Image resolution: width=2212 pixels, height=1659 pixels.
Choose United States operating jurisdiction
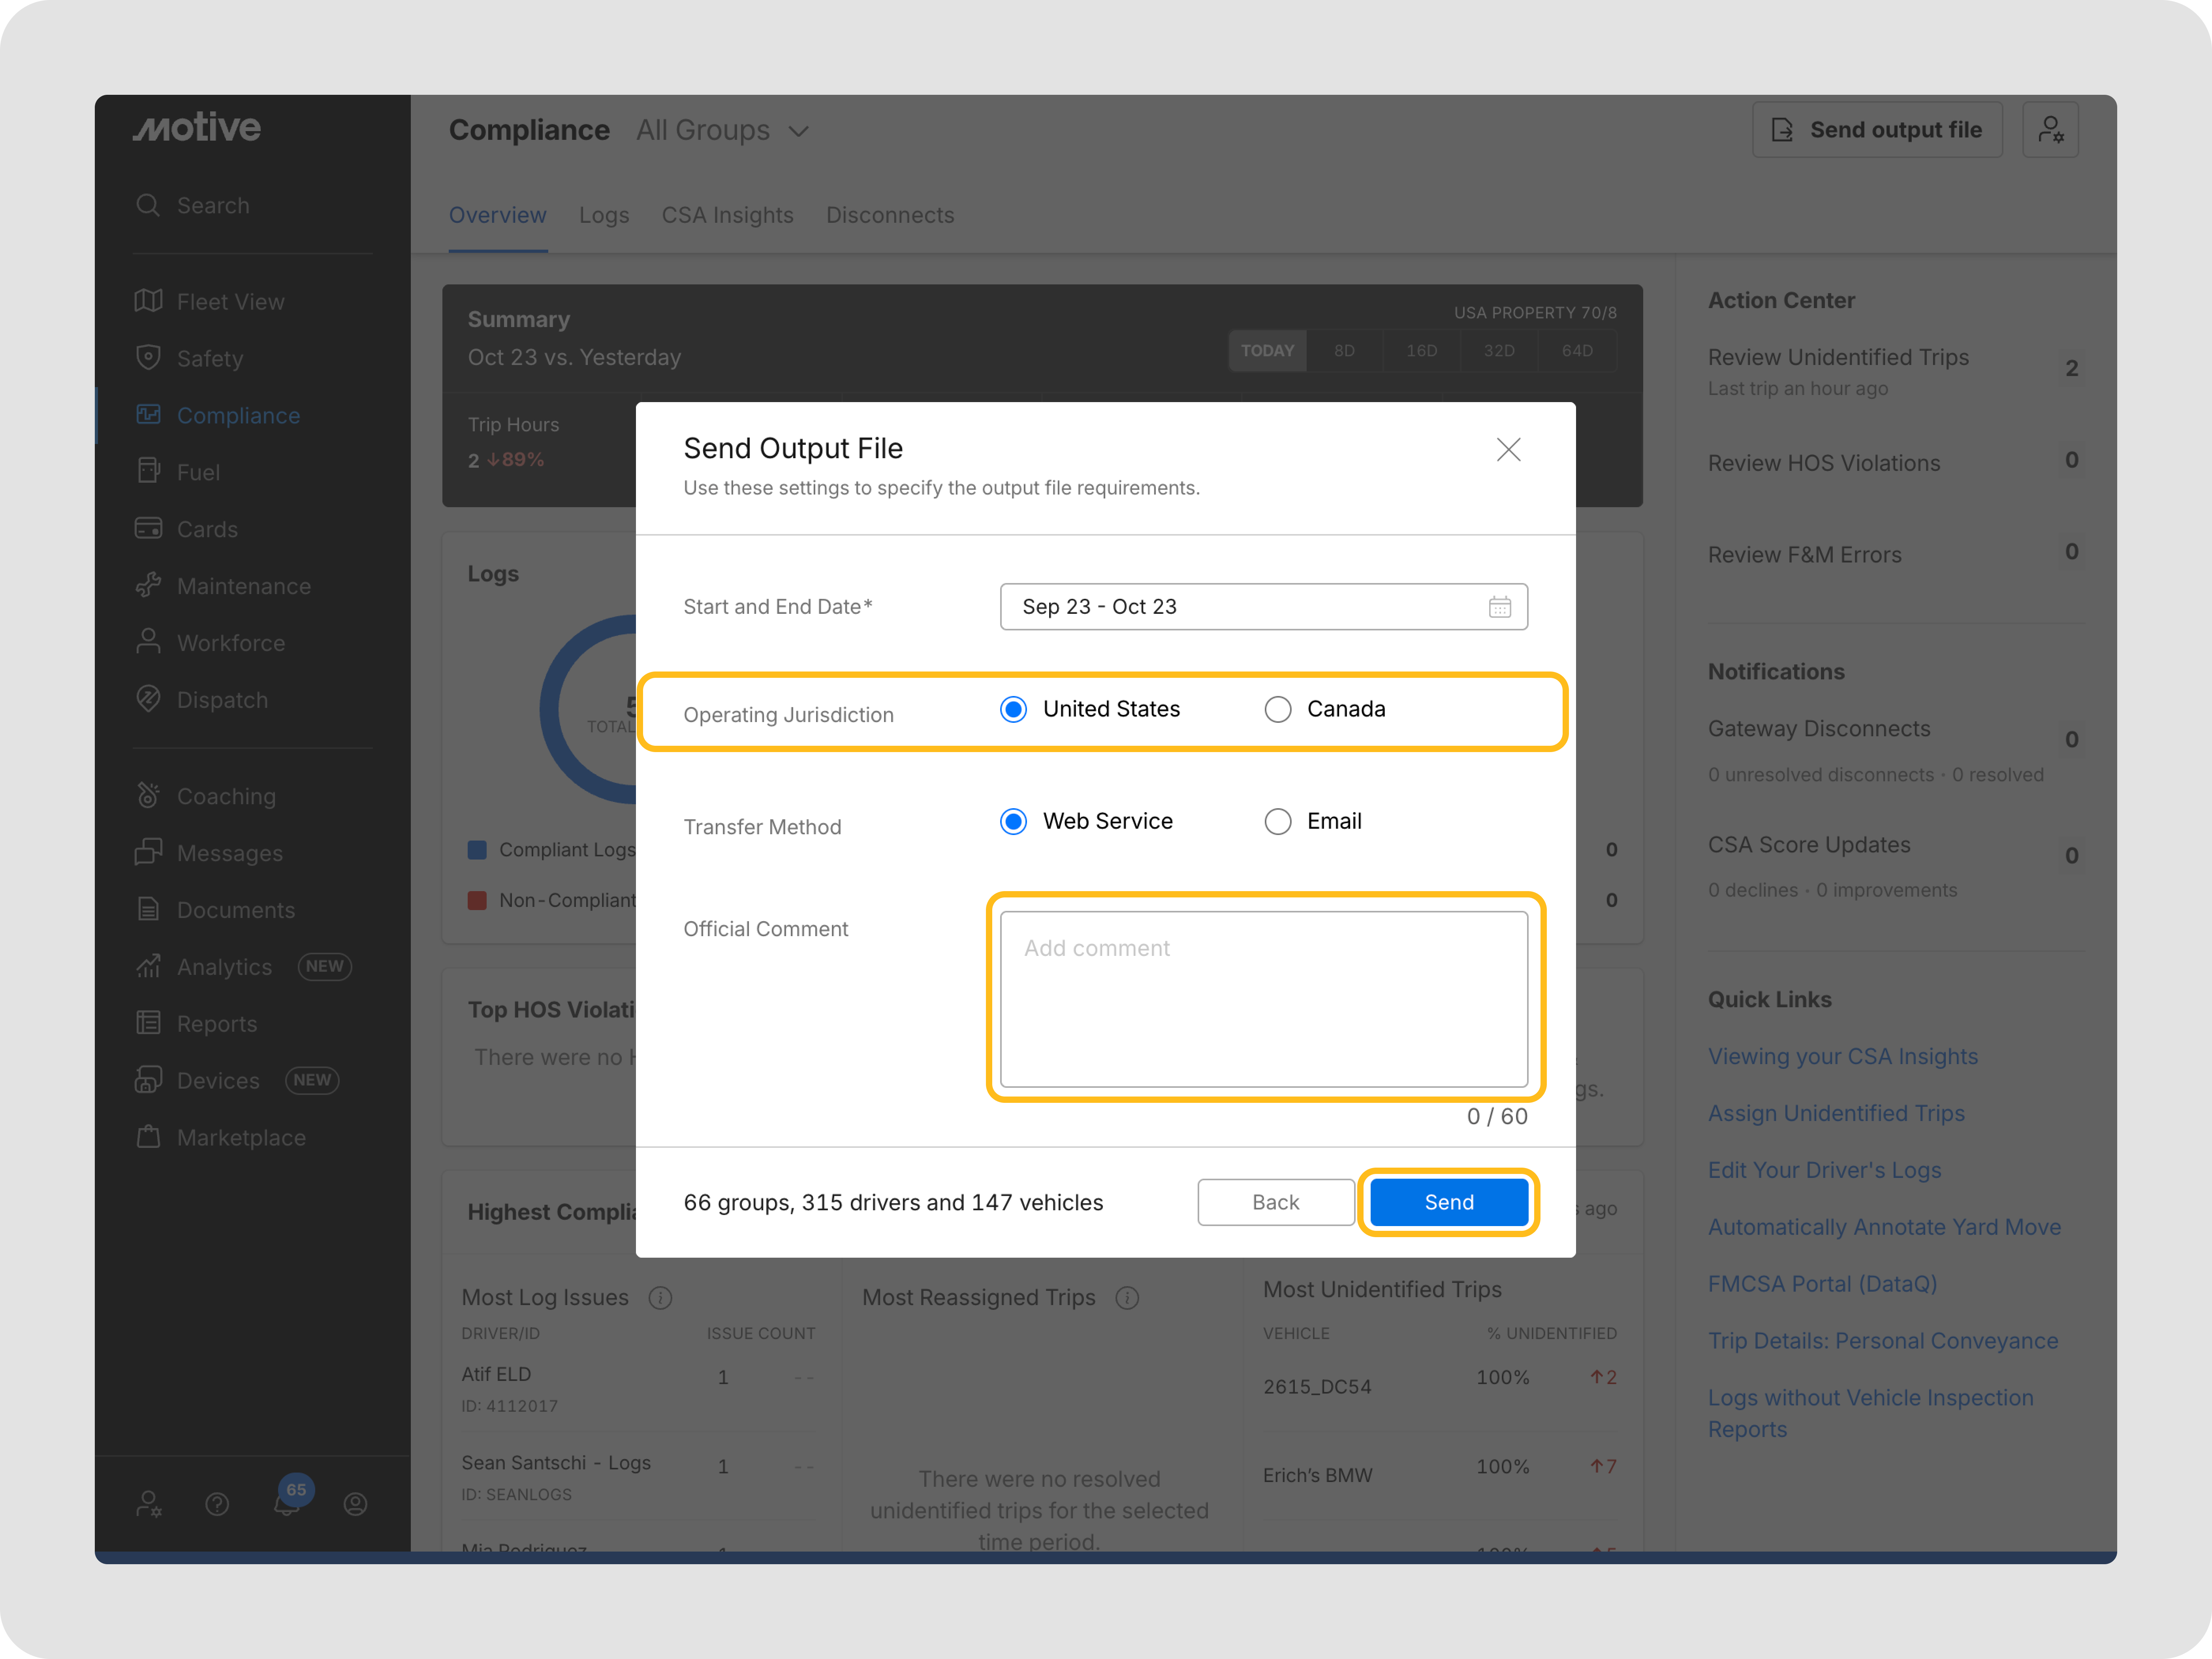(1013, 709)
